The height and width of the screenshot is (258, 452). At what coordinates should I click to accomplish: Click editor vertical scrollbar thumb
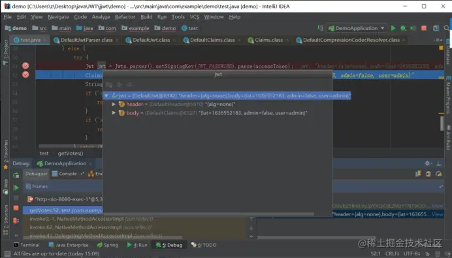pos(442,123)
